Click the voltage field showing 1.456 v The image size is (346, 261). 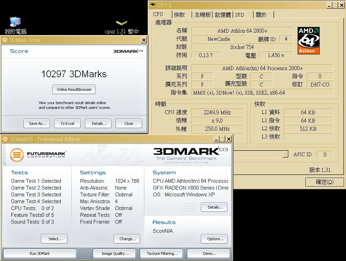[276, 55]
